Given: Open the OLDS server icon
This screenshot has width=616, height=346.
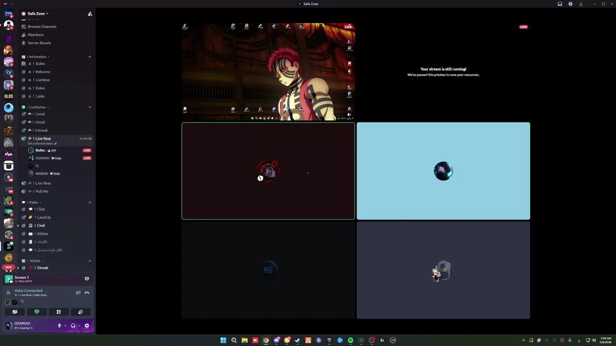Looking at the screenshot, I should coord(9,96).
